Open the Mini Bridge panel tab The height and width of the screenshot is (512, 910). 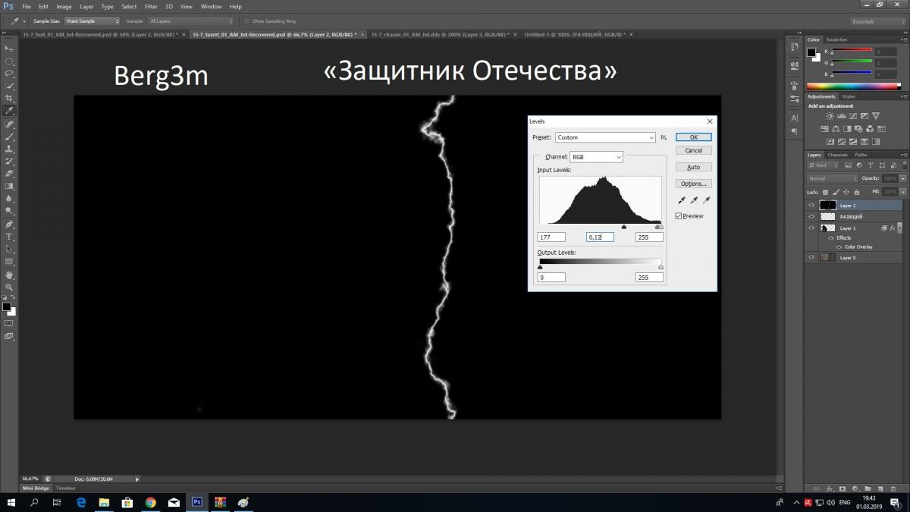(36, 488)
